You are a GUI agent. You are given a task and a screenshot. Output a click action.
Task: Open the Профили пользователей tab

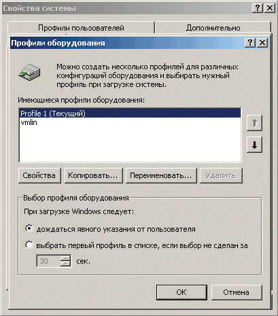click(x=81, y=28)
